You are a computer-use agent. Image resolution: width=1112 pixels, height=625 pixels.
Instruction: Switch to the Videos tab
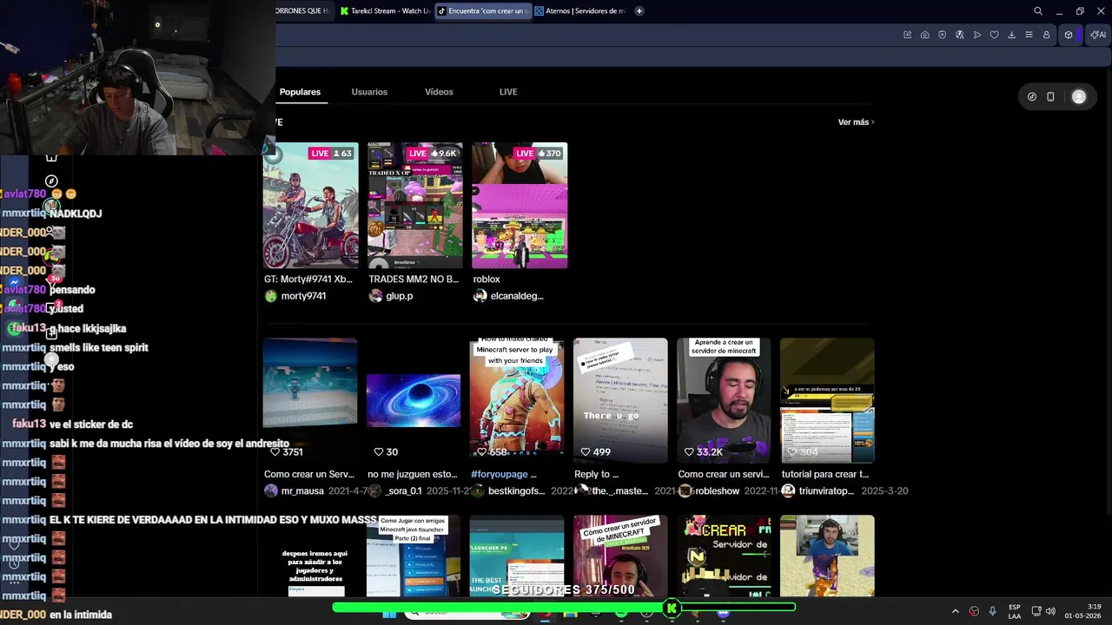tap(439, 92)
